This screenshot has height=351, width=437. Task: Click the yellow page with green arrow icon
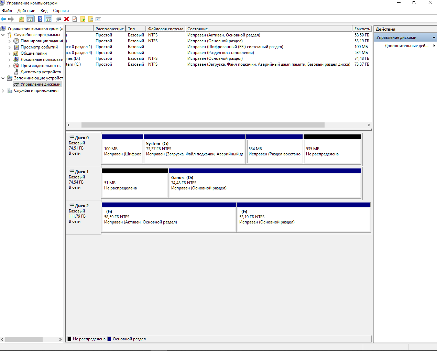[x=83, y=19]
